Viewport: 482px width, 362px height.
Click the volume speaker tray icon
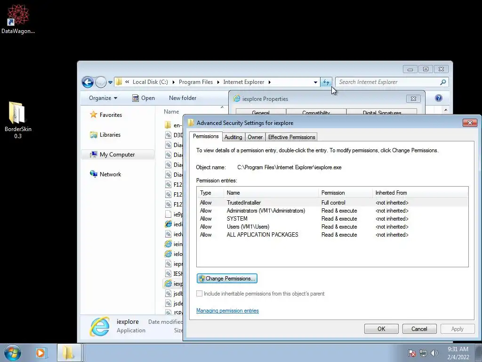[x=434, y=353]
